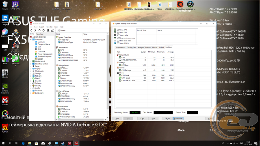Click the Save button in Stability Test

(x=153, y=118)
